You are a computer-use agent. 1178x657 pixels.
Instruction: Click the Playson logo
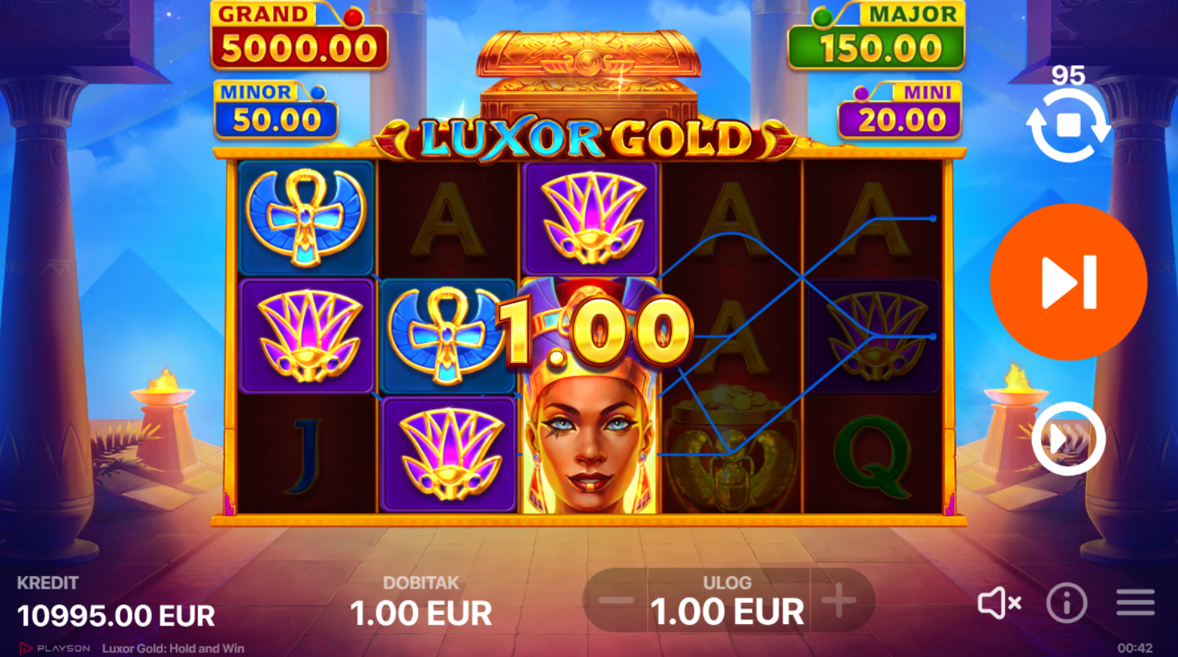coord(54,648)
